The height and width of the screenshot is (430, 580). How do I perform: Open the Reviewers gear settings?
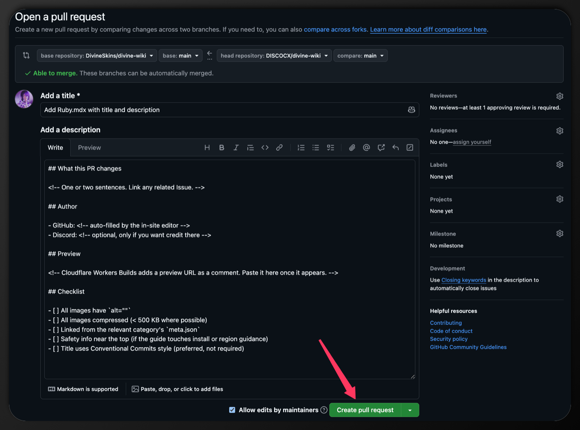pos(560,96)
